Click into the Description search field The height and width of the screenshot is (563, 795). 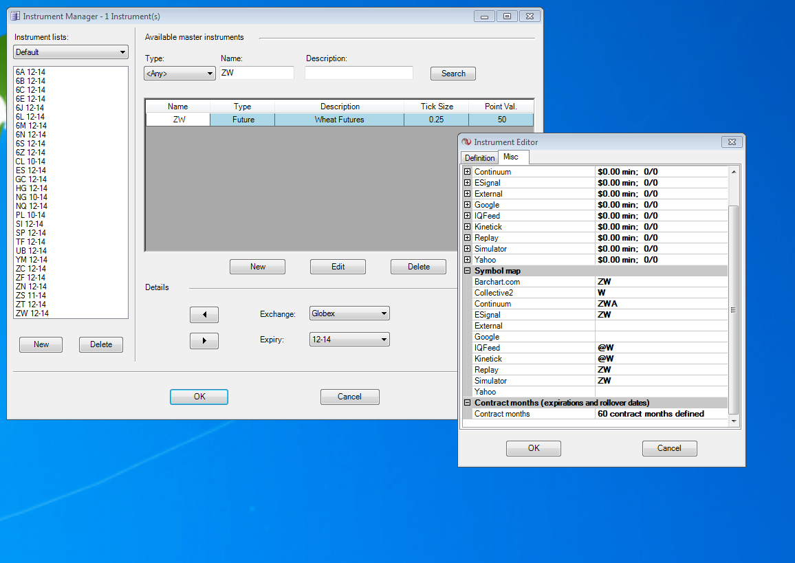click(358, 73)
